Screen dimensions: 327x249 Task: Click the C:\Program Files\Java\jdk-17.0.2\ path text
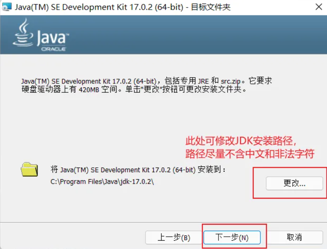[102, 181]
